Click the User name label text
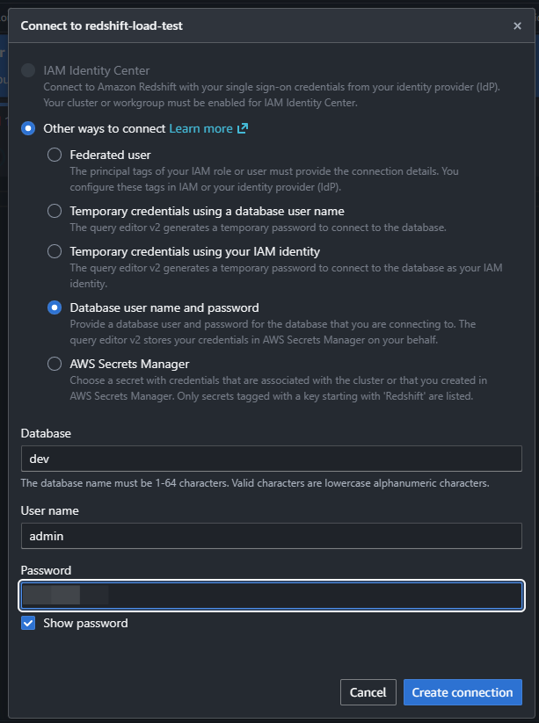This screenshot has height=723, width=539. coord(49,510)
